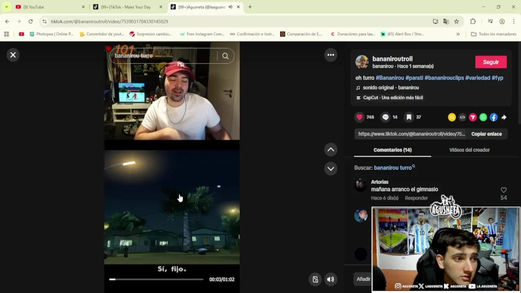Share the video to Facebook
Viewport: 521px width, 293px height.
point(493,117)
